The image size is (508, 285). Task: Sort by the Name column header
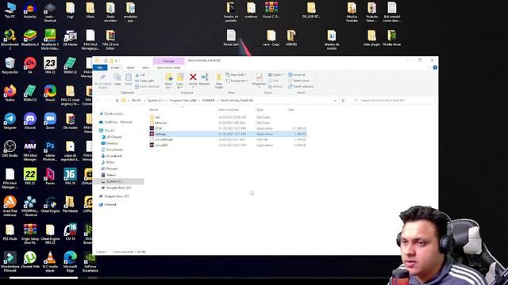[154, 110]
